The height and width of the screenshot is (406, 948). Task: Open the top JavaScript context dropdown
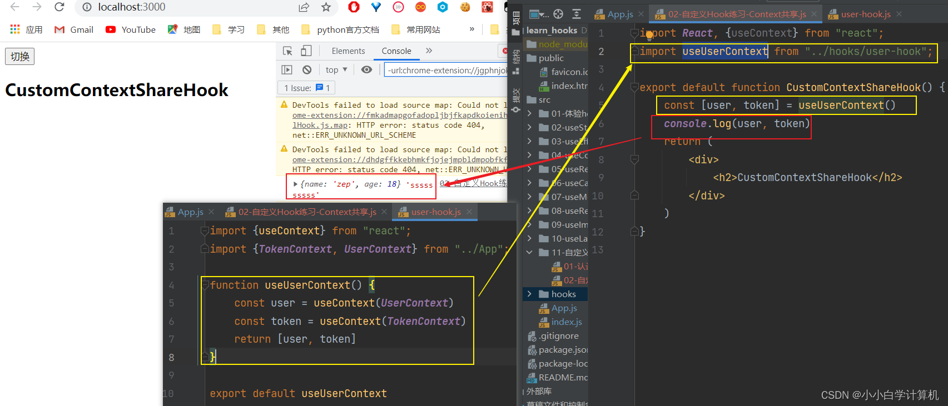point(336,69)
